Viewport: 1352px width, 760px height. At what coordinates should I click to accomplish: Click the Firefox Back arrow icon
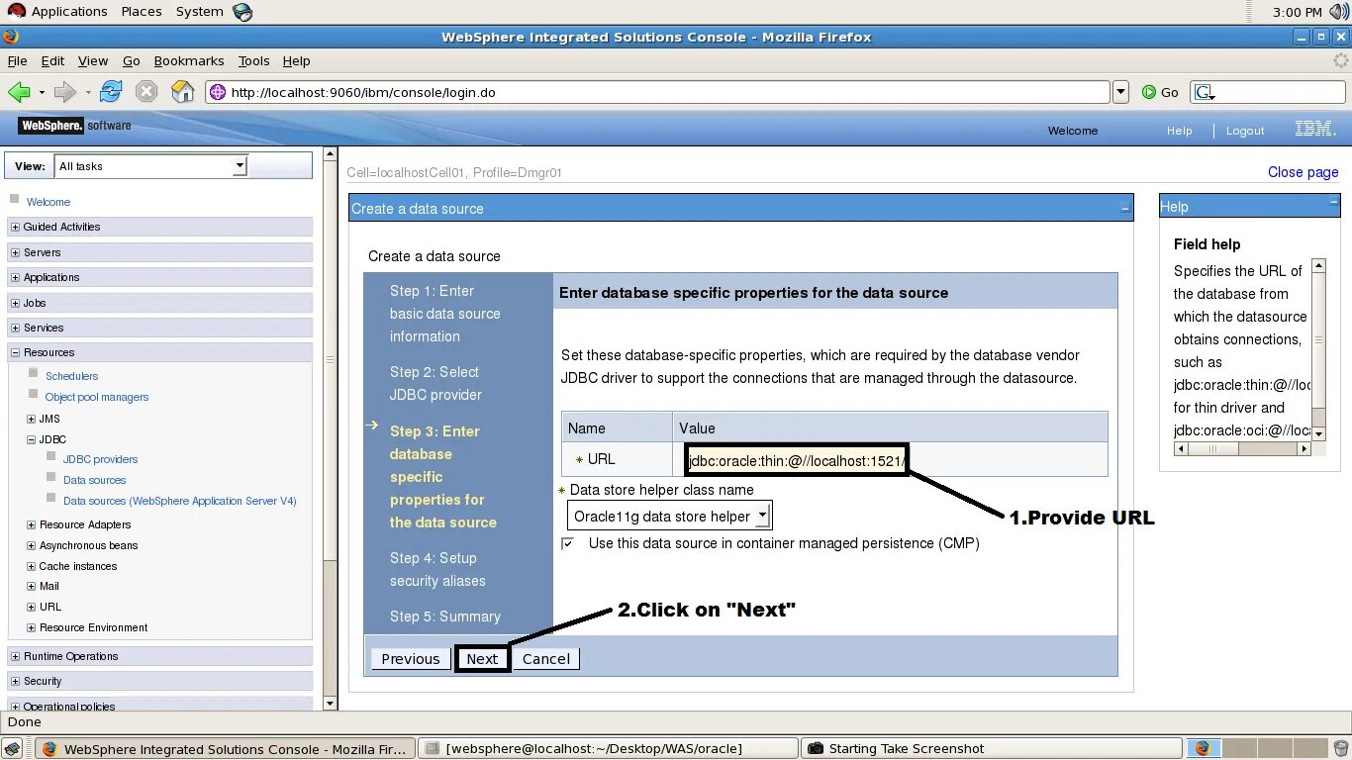pyautogui.click(x=19, y=92)
